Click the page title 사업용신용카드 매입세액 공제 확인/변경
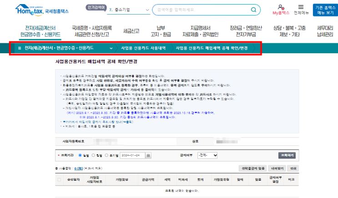 (96, 61)
